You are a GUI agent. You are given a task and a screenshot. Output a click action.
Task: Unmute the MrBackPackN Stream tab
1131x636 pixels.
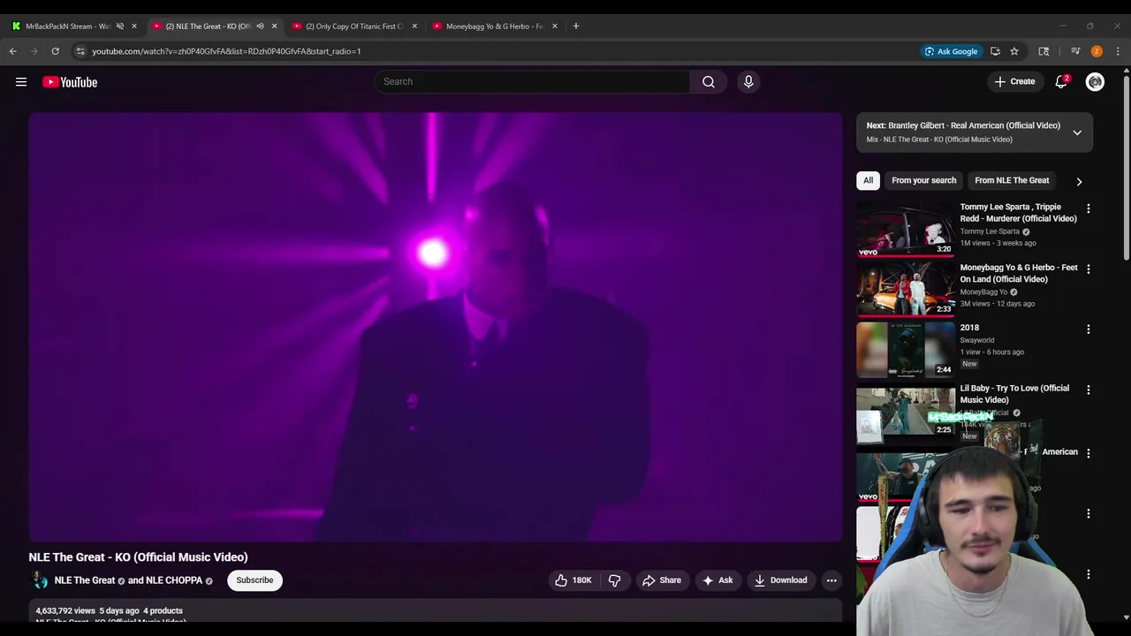[120, 26]
